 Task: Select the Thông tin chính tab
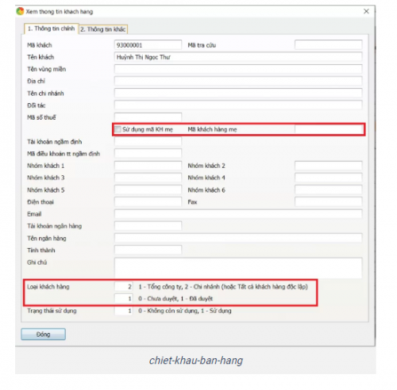(x=52, y=29)
